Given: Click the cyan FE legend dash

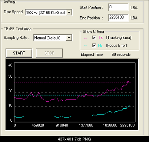Looking at the screenshot, I should pyautogui.click(x=86, y=45).
